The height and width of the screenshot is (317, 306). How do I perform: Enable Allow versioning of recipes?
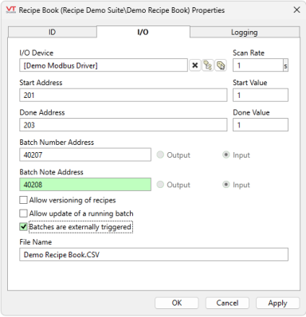23,200
